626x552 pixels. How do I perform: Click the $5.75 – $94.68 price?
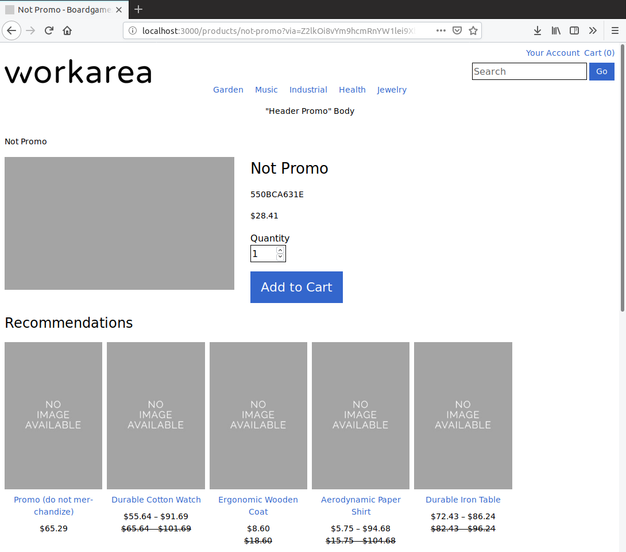point(361,528)
